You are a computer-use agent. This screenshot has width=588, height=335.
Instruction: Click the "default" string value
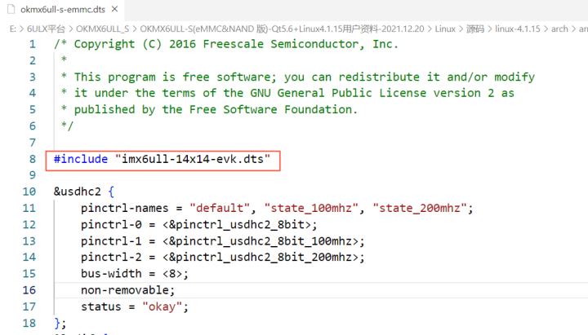click(x=220, y=208)
